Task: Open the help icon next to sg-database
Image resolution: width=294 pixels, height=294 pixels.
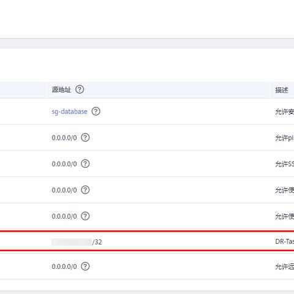Action: (x=96, y=111)
